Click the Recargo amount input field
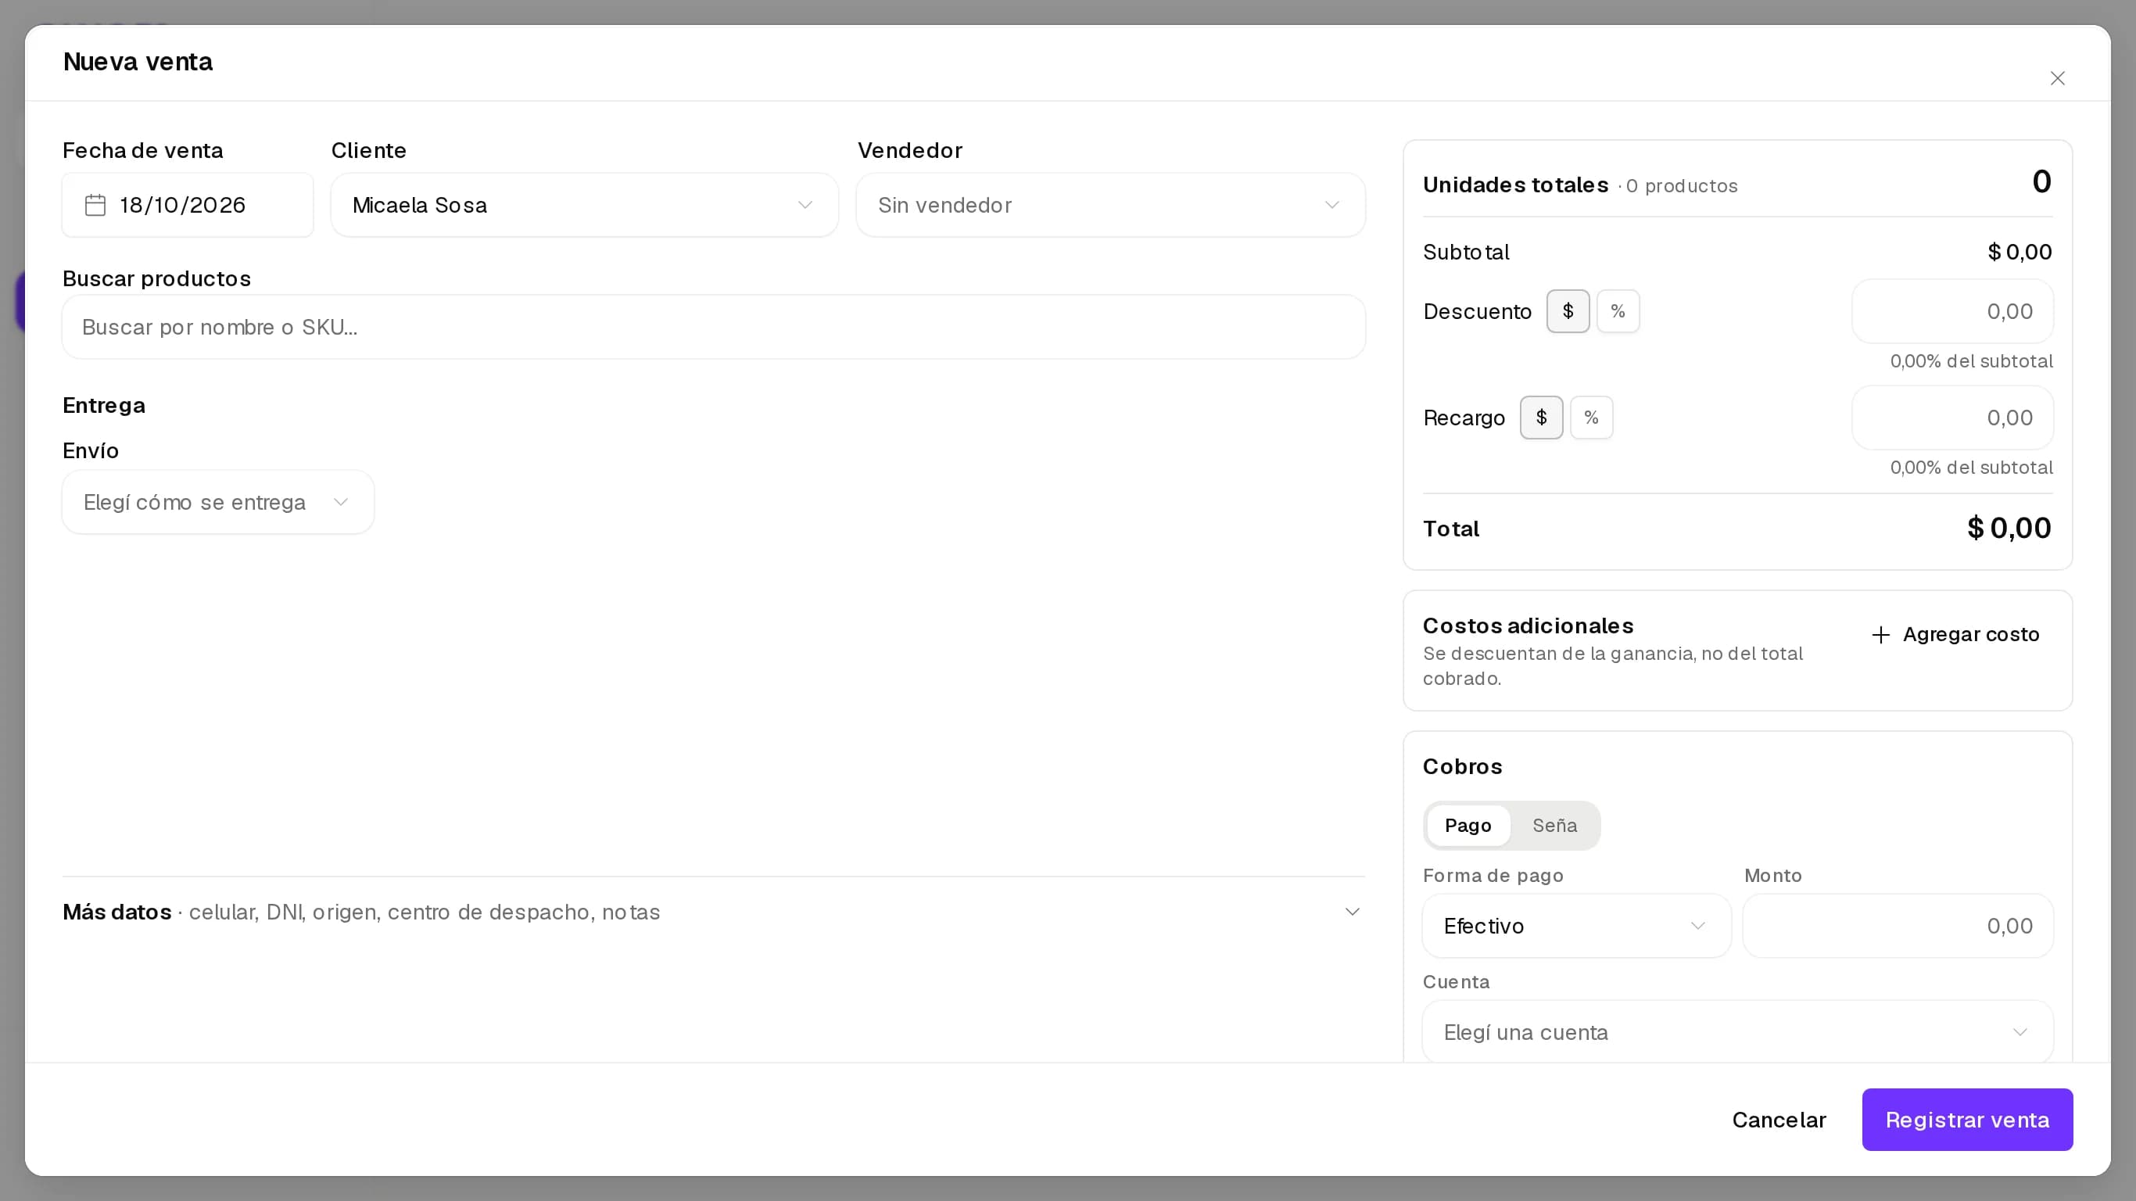 [x=1953, y=418]
